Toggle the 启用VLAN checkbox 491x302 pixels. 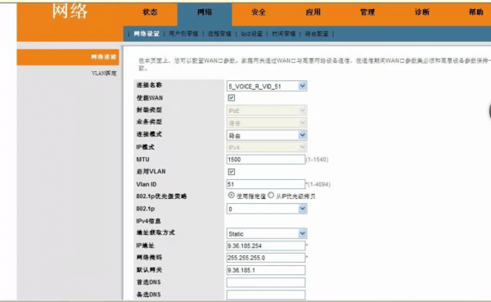232,172
